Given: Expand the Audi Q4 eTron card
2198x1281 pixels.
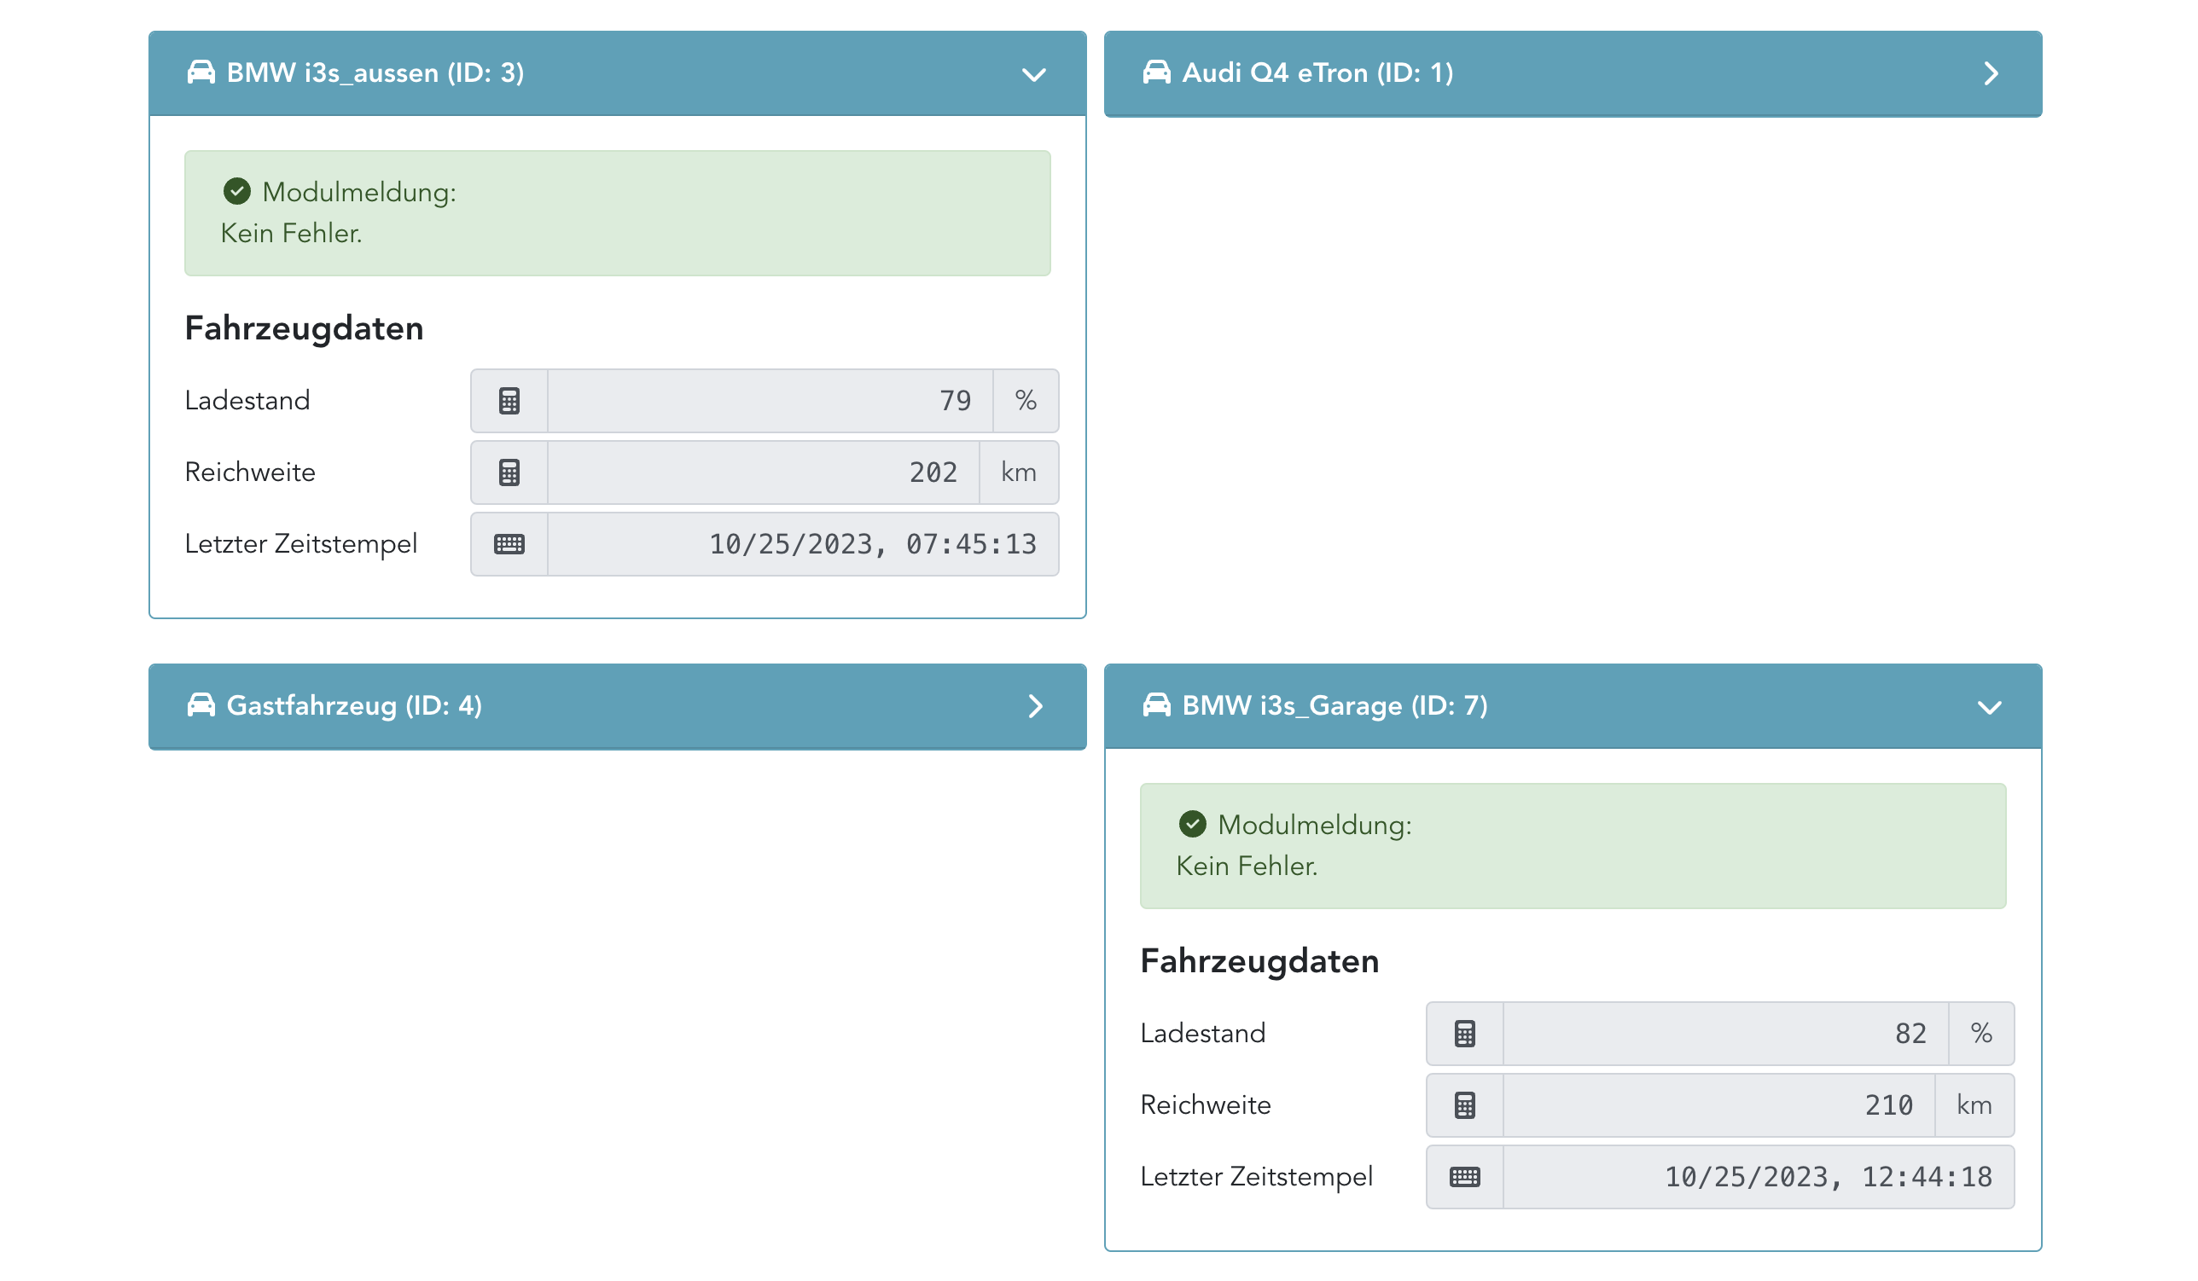Looking at the screenshot, I should 1991,73.
